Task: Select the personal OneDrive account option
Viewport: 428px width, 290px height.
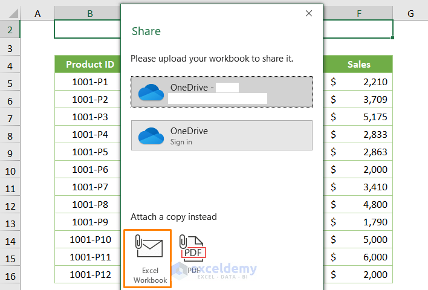Action: [221, 92]
